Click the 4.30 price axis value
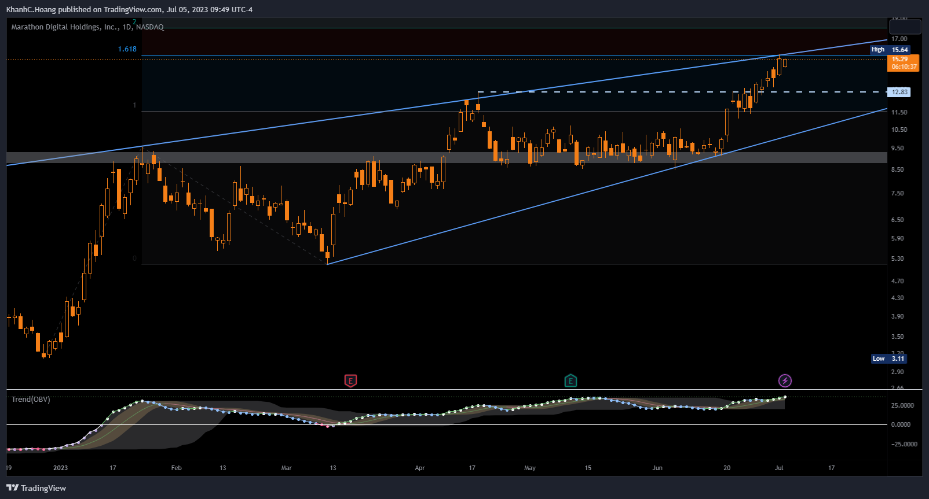The width and height of the screenshot is (929, 499). 897,298
